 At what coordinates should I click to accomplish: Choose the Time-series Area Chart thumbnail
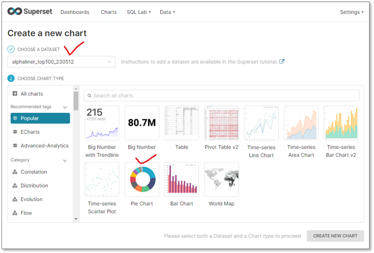(x=301, y=123)
